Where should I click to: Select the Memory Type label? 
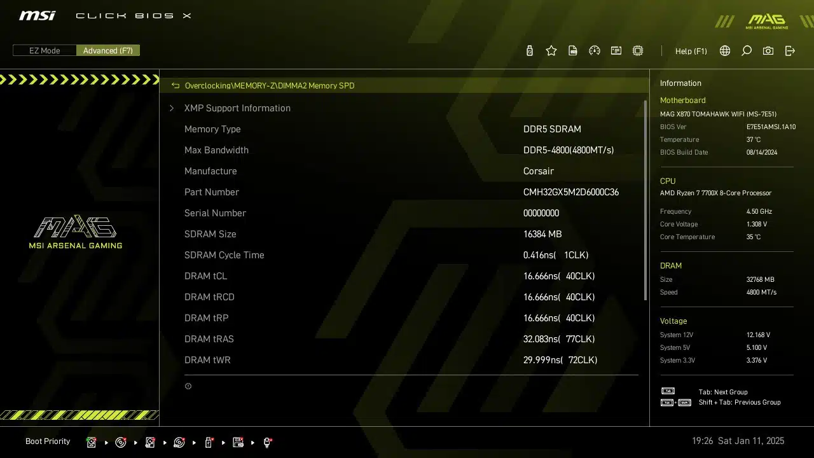[x=212, y=129]
